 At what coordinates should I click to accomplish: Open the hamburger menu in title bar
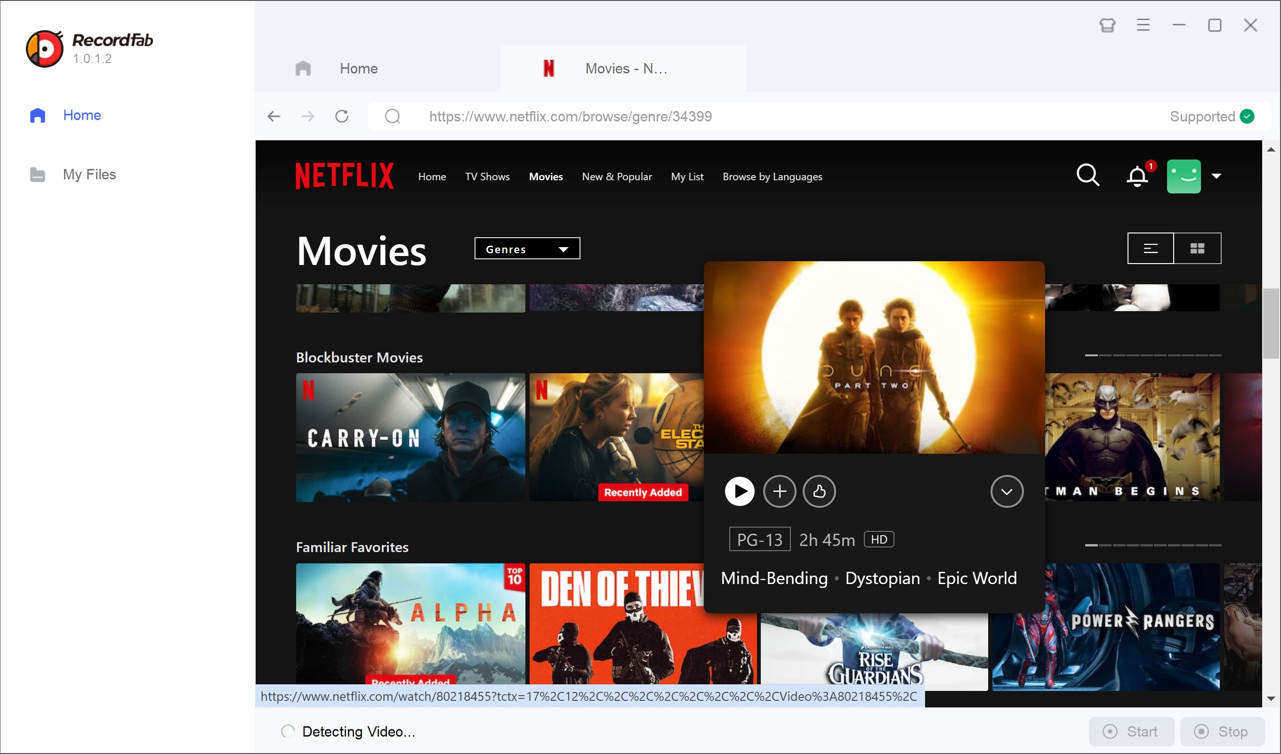point(1143,25)
